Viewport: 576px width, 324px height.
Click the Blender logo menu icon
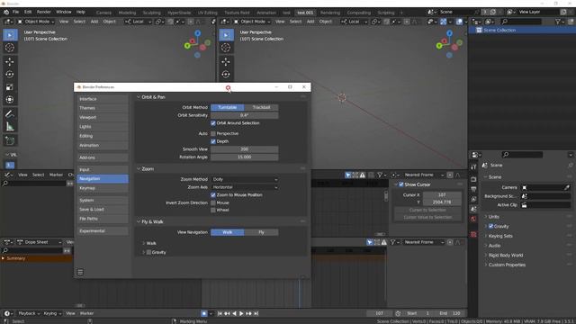click(x=6, y=12)
